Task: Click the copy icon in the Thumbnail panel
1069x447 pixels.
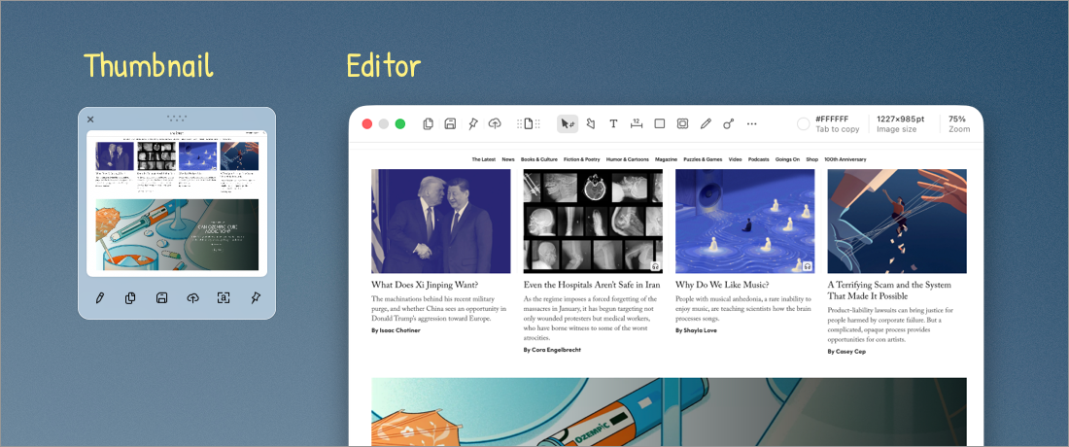Action: coord(130,297)
